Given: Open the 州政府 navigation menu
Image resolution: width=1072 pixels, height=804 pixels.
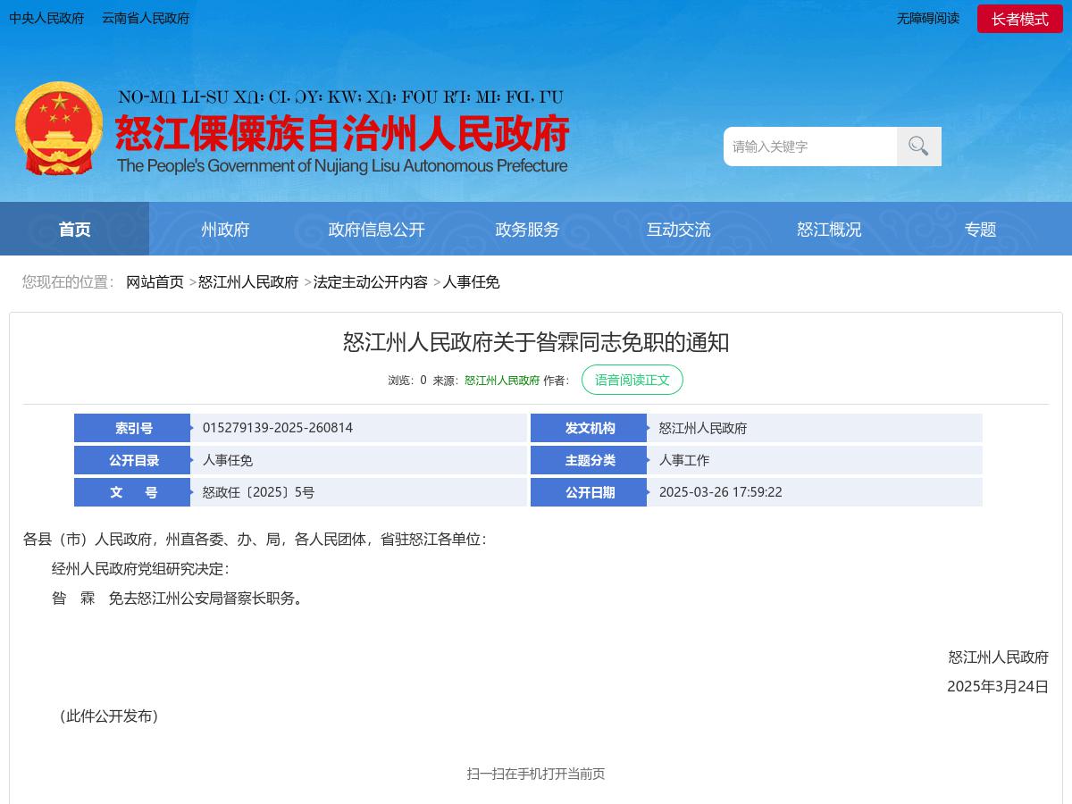Looking at the screenshot, I should coord(225,229).
